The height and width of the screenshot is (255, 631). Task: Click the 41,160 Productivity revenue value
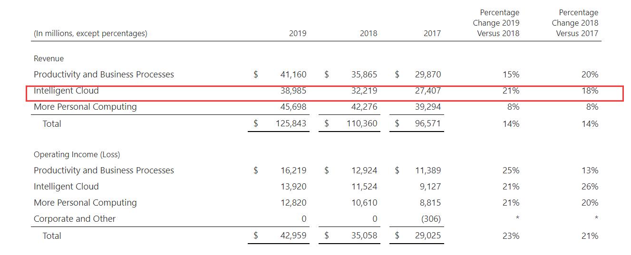(293, 75)
